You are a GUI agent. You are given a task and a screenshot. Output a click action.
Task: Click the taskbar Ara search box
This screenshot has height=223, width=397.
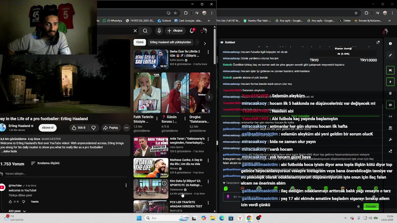(x=167, y=218)
